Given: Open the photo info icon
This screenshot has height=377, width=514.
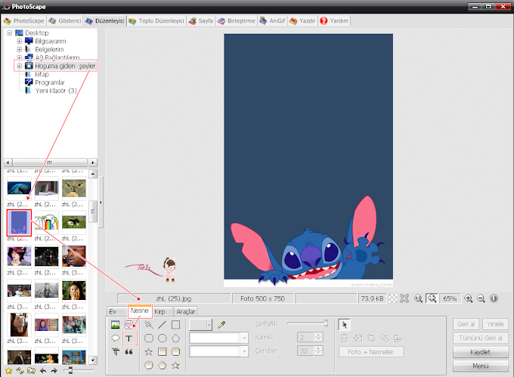Looking at the screenshot, I should click(494, 298).
